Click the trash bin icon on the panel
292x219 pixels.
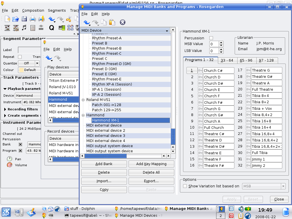coord(285,212)
